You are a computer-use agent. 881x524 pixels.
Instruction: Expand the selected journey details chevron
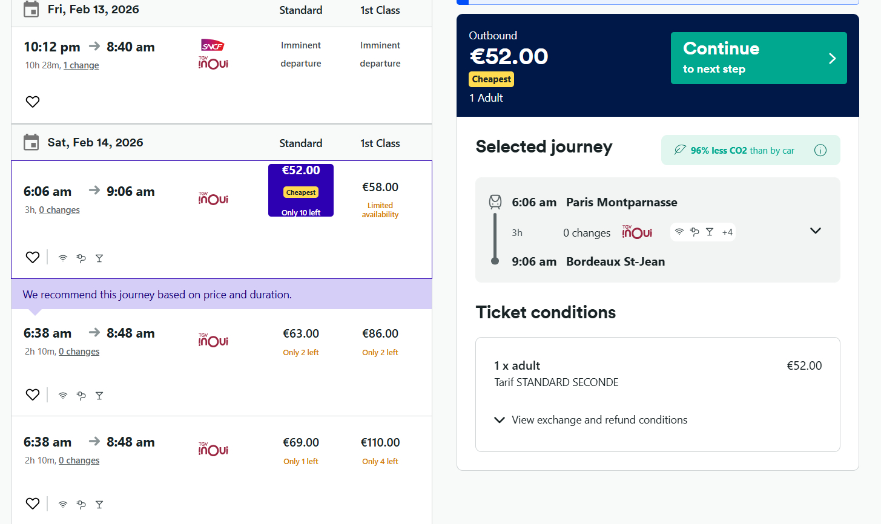tap(816, 231)
